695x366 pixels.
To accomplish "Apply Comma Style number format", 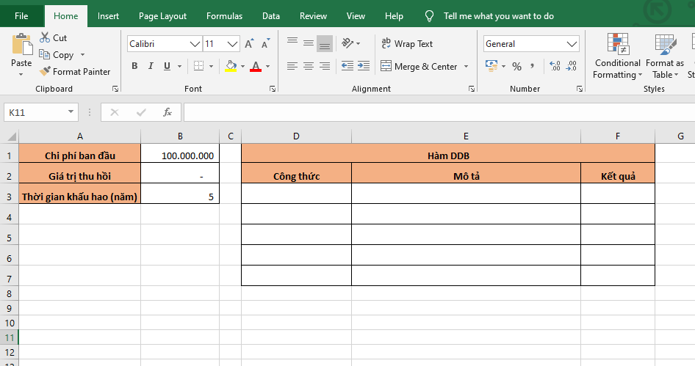I will coord(534,67).
